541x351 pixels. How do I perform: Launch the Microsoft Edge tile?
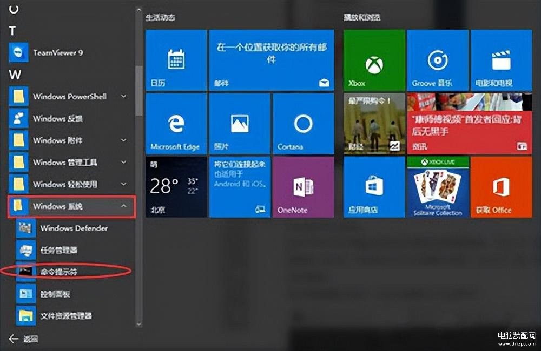[x=176, y=123]
